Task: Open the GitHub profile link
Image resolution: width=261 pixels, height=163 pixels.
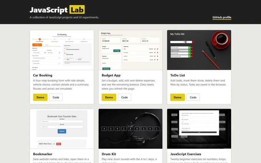Action: pos(222,17)
